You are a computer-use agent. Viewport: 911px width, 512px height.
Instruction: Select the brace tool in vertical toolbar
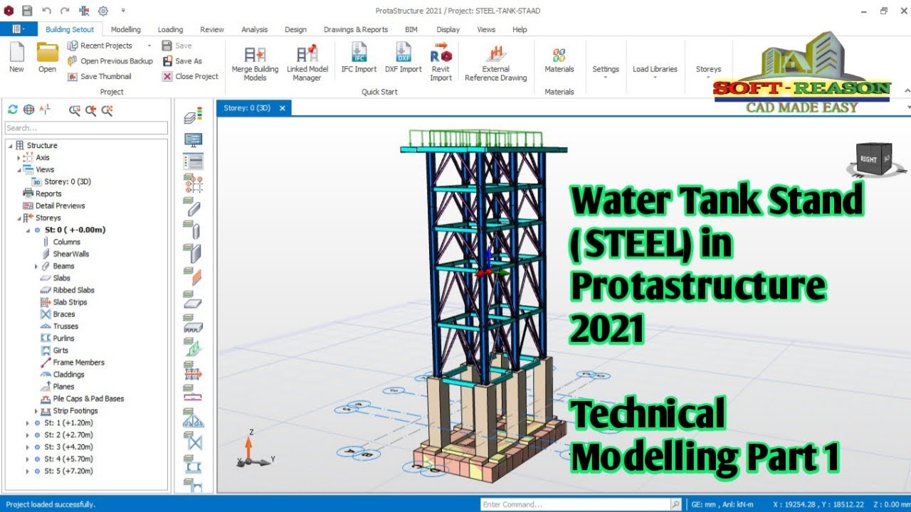pos(193,442)
